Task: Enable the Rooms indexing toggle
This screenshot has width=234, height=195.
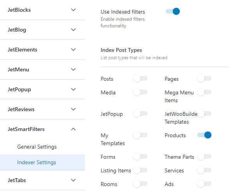Action: [x=140, y=184]
